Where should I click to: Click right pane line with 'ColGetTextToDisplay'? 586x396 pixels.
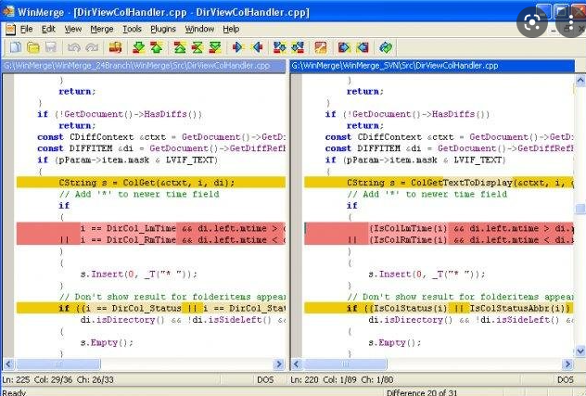pos(439,183)
